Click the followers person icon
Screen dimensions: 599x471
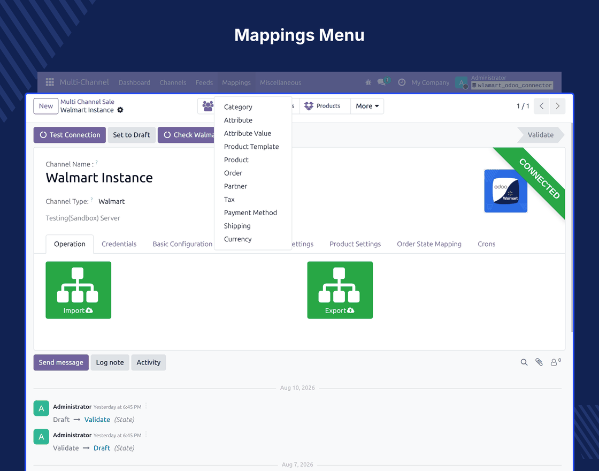556,362
